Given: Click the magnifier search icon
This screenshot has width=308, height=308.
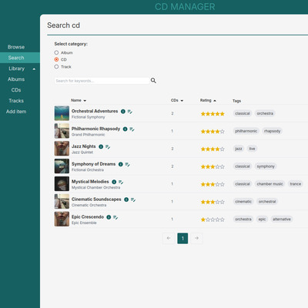Looking at the screenshot, I should point(153,81).
